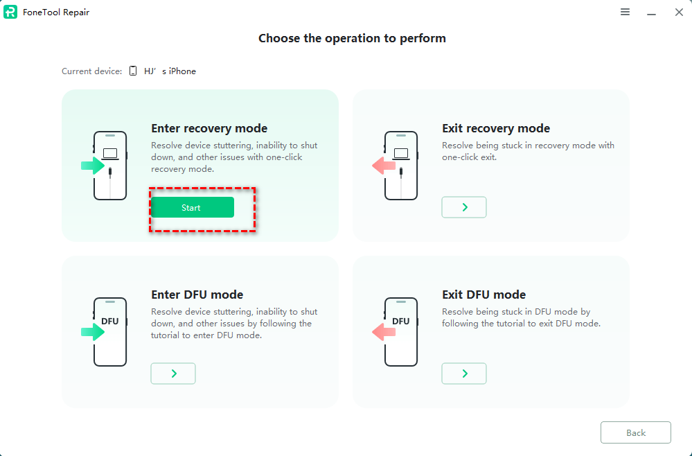Open the hamburger menu in title bar
692x456 pixels.
click(625, 12)
